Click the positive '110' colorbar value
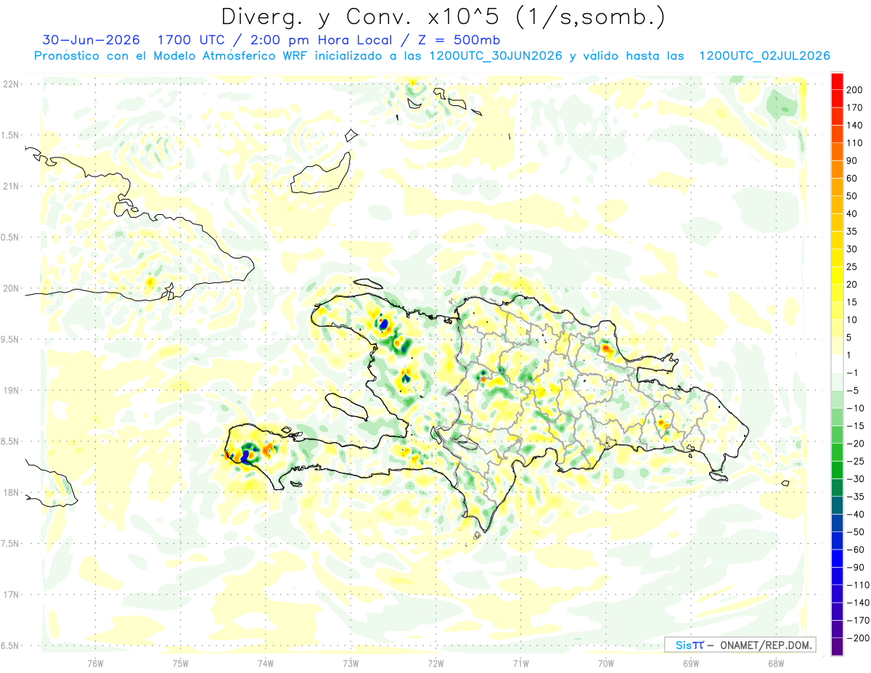 tap(854, 143)
